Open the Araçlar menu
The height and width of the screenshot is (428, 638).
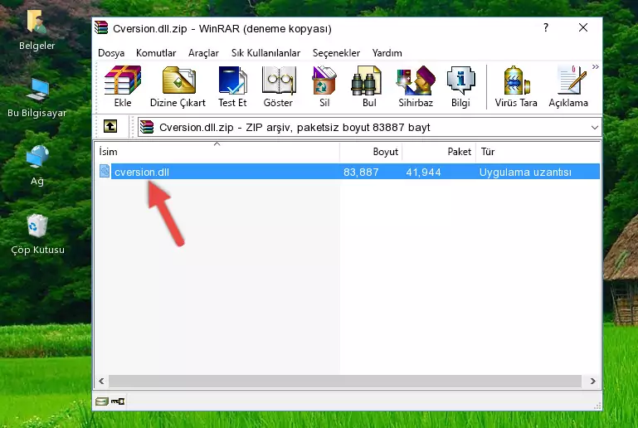(203, 53)
